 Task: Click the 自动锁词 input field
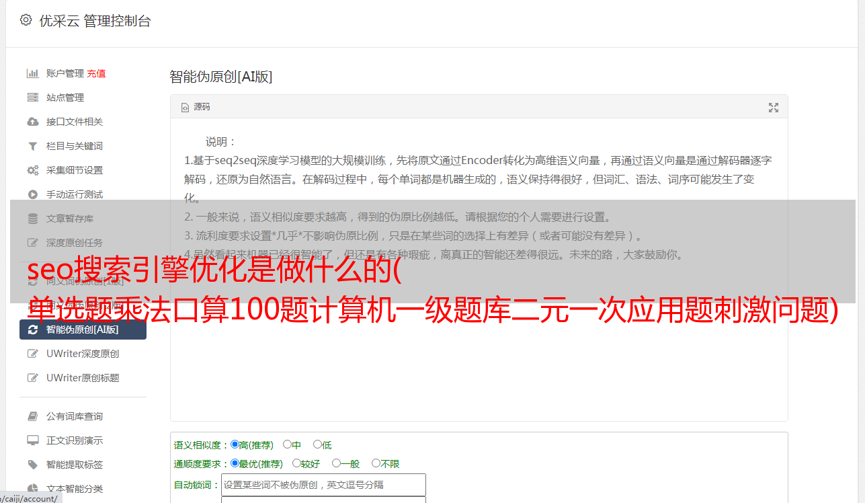323,485
